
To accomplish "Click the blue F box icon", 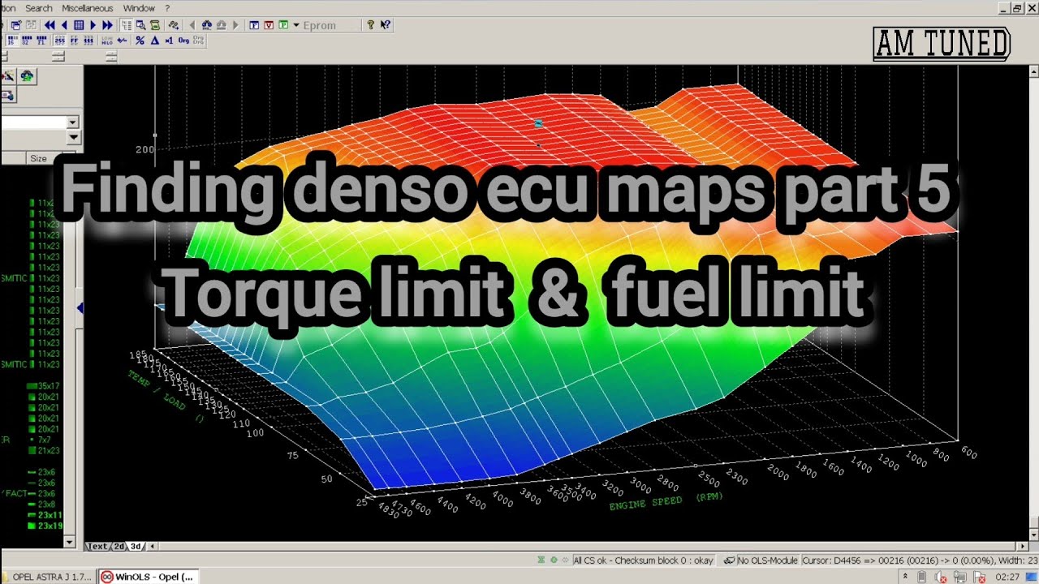I will 254,25.
